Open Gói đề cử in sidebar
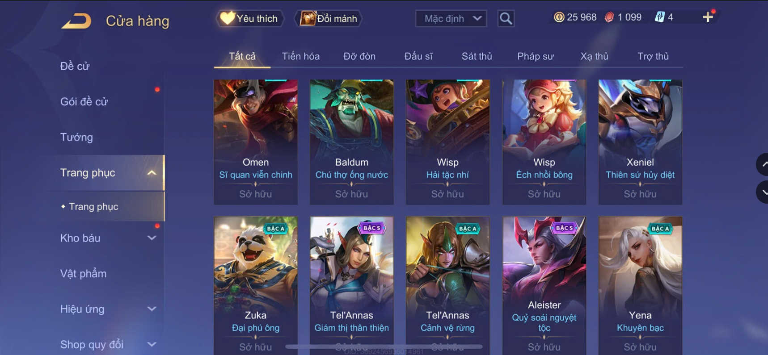The image size is (768, 355). [84, 101]
